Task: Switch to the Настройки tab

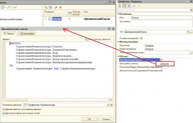Action: pyautogui.click(x=27, y=34)
